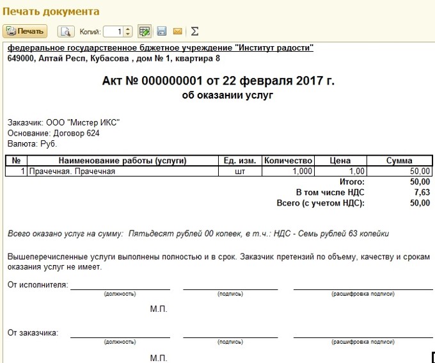The height and width of the screenshot is (363, 435).
Task: Increase copies count with up arrow
Action: pyautogui.click(x=128, y=29)
